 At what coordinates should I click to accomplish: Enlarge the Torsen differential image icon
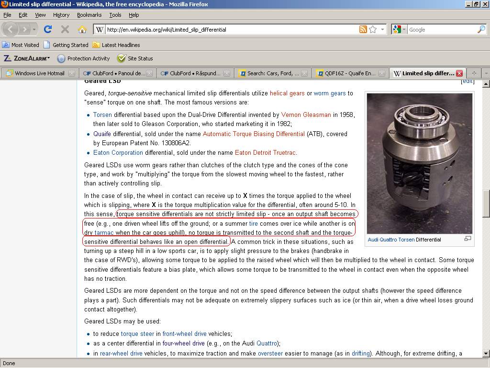[x=468, y=239]
